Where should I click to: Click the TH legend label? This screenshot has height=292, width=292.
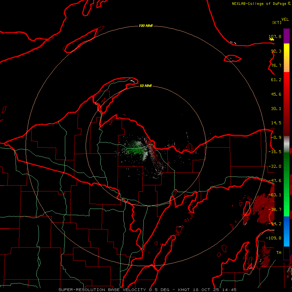click(279, 253)
